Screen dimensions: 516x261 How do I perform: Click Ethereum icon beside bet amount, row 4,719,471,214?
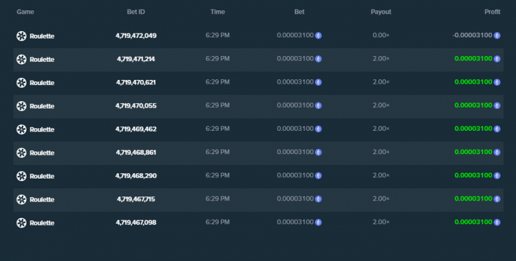point(318,59)
